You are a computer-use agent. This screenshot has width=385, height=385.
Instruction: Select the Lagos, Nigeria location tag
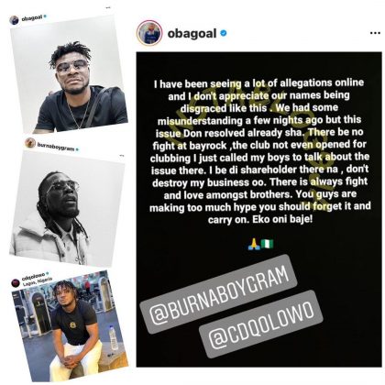[37, 281]
